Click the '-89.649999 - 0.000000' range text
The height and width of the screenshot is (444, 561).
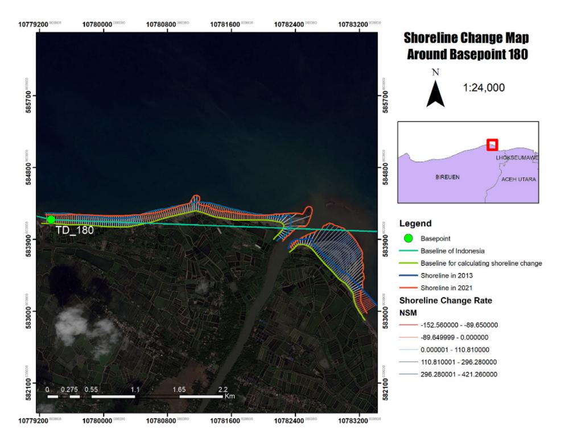455,338
